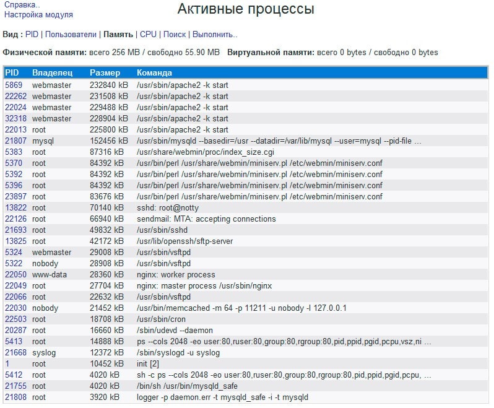Open nginx master PID 22049
This screenshot has height=408, width=494.
coord(15,286)
